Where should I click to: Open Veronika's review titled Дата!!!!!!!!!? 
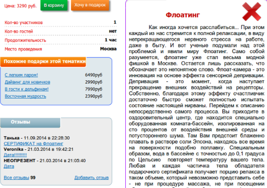point(15,155)
